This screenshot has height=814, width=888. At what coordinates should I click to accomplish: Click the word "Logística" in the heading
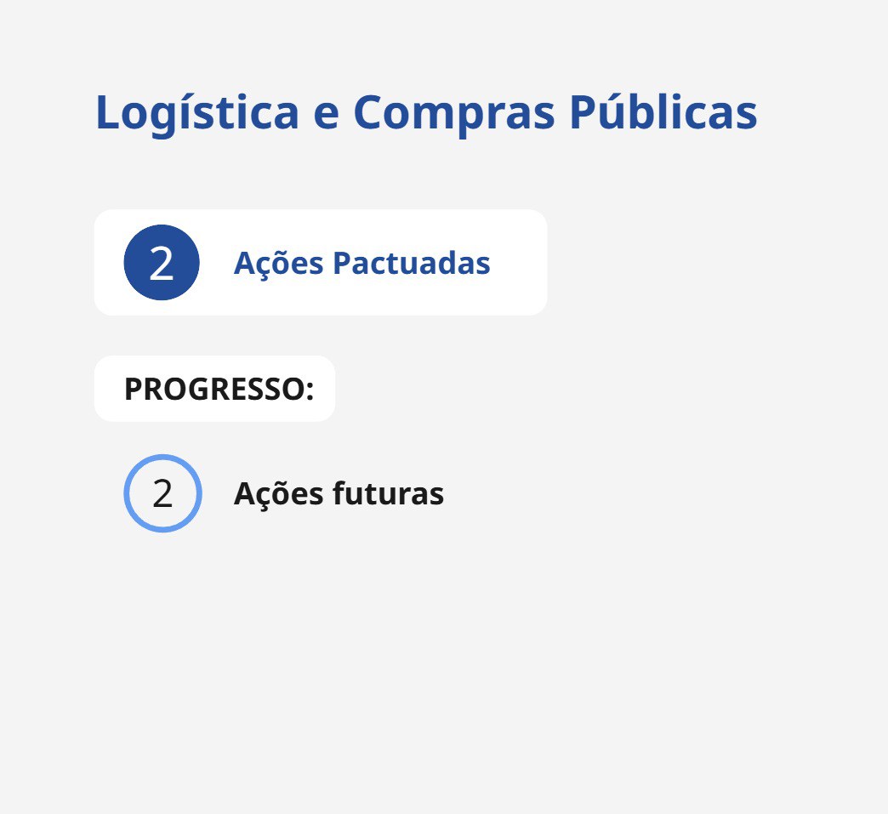(196, 111)
